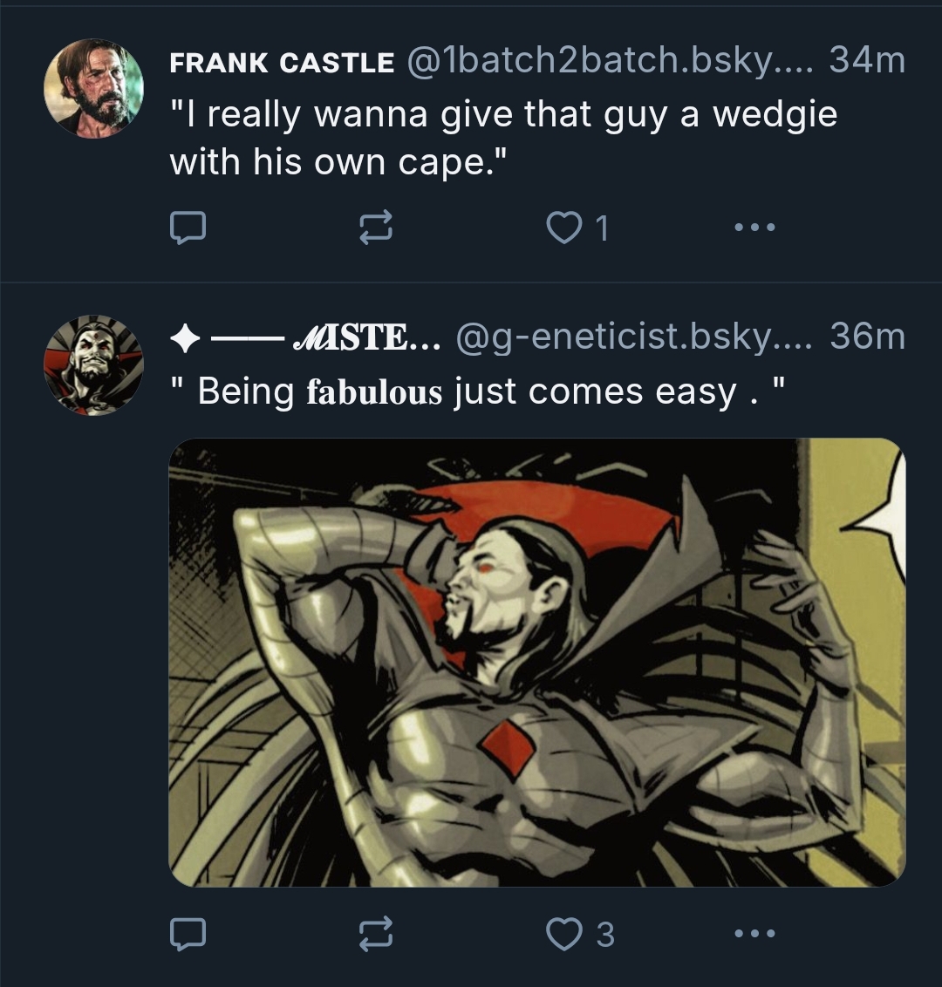Open the @g-eneticist handle link
The height and width of the screenshot is (987, 942).
click(x=628, y=337)
